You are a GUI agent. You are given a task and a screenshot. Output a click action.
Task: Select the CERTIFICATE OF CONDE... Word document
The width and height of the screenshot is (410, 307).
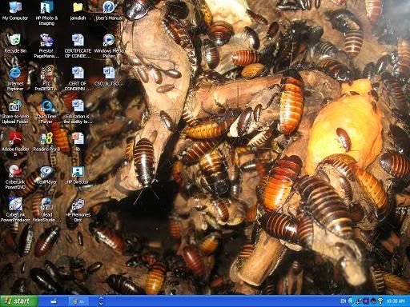tap(78, 46)
